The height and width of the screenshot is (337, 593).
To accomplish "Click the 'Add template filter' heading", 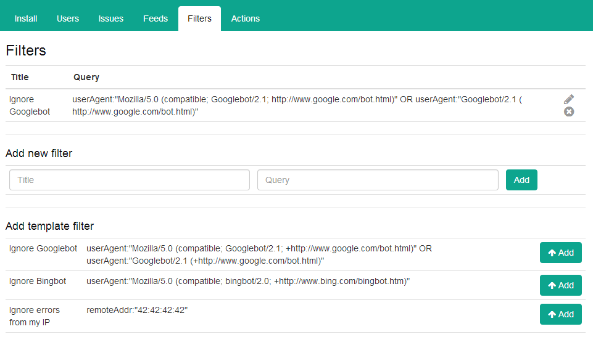I will pyautogui.click(x=49, y=226).
